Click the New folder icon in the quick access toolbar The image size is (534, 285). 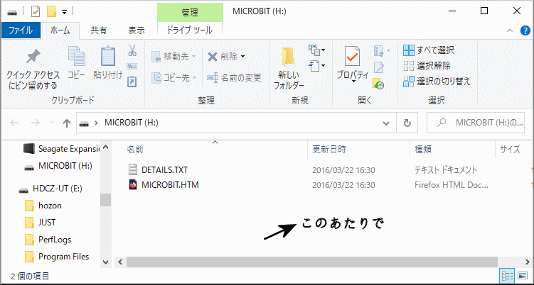pyautogui.click(x=51, y=11)
